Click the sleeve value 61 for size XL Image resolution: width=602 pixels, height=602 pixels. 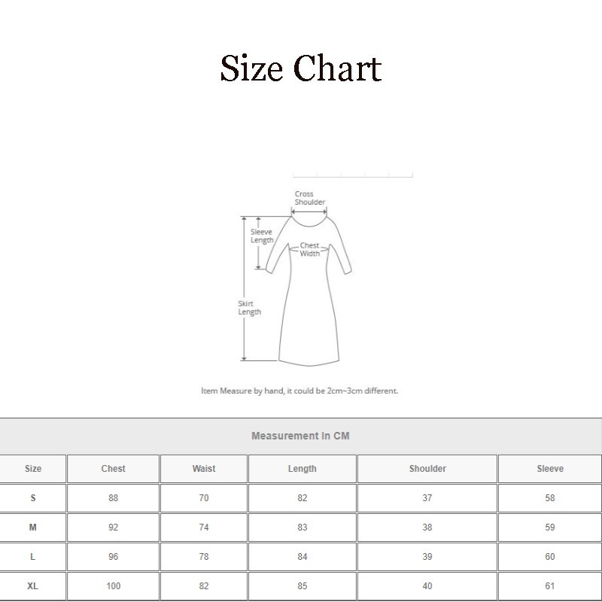click(549, 585)
